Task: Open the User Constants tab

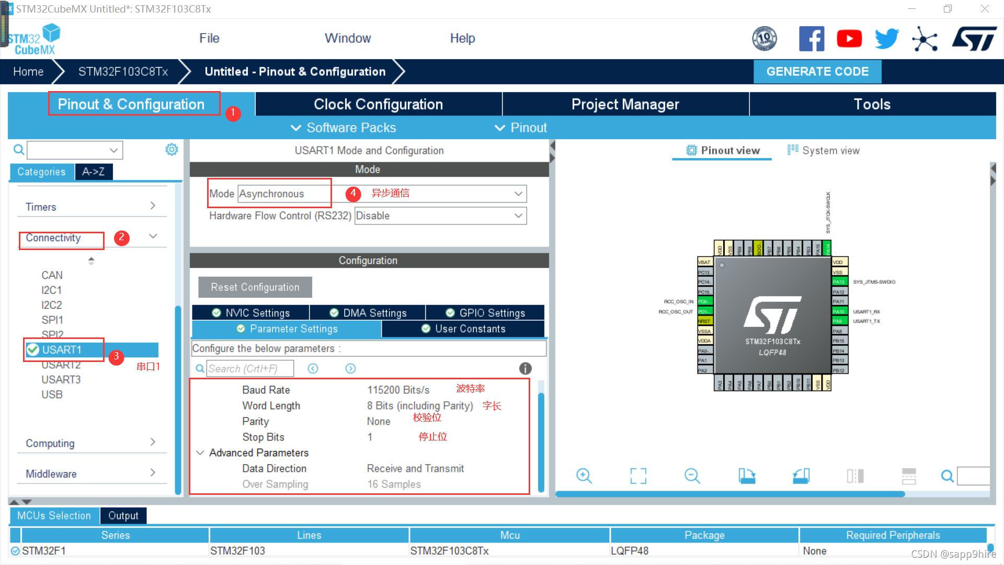Action: 463,329
